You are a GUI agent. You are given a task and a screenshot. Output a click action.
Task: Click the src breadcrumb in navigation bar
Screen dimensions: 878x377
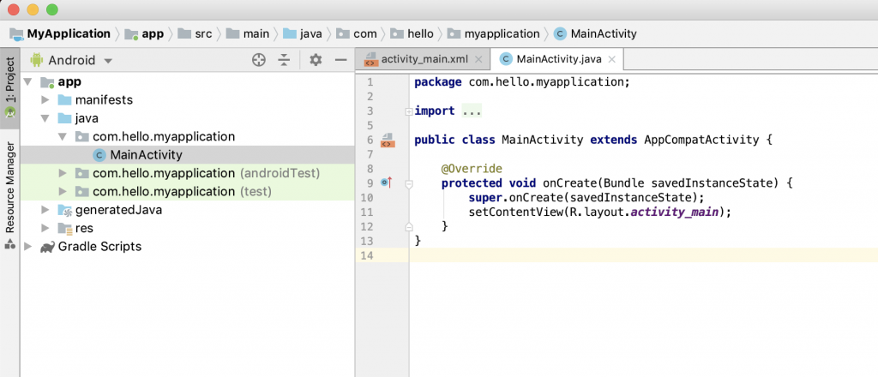pyautogui.click(x=202, y=34)
